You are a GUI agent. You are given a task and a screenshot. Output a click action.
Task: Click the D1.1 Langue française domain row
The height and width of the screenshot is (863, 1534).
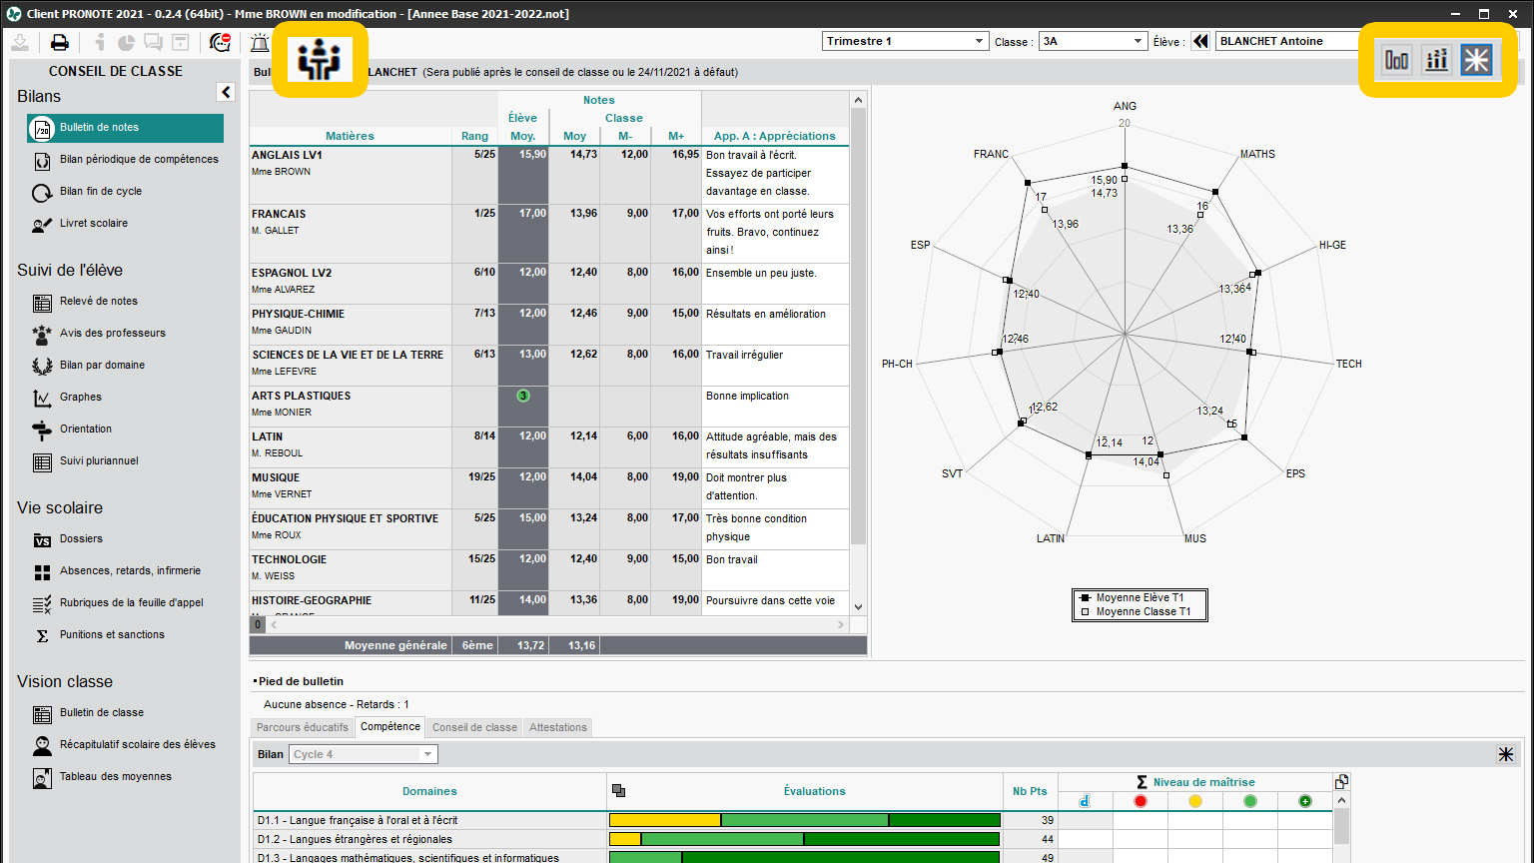tap(794, 820)
